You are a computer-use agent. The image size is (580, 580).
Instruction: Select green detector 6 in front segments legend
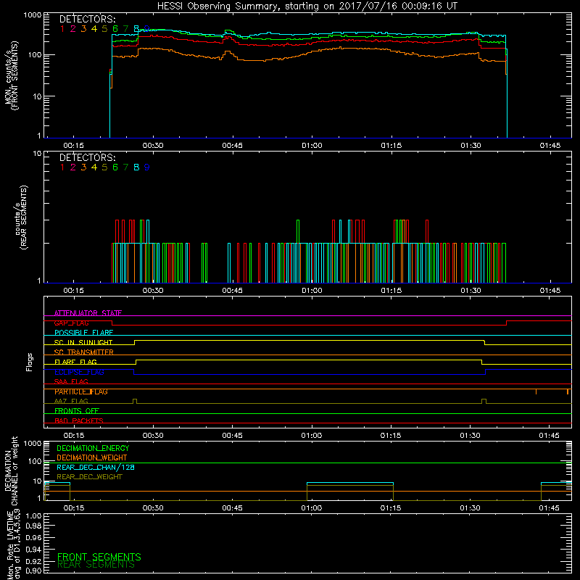point(115,29)
